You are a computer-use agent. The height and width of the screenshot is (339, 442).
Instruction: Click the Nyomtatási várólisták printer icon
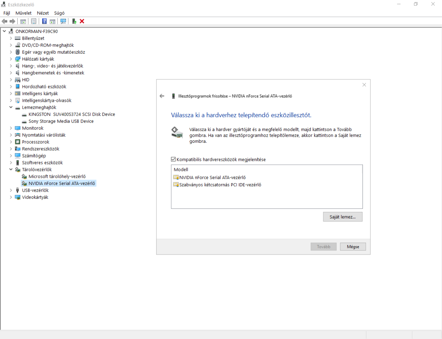(18, 135)
